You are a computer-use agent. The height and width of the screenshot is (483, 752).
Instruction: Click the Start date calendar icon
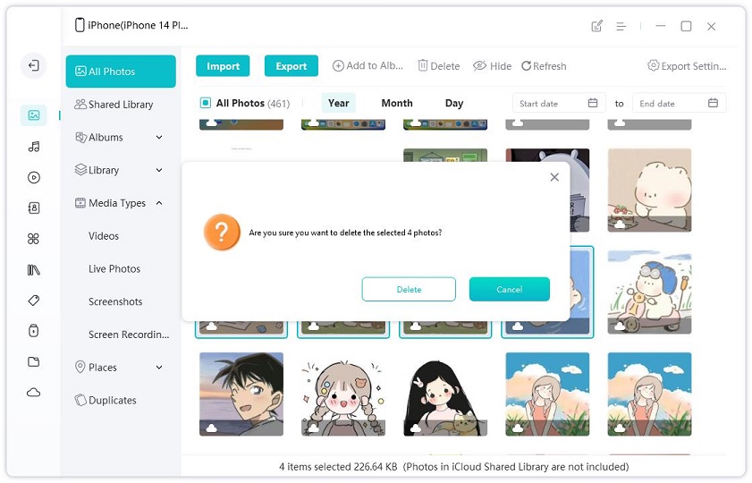[593, 103]
